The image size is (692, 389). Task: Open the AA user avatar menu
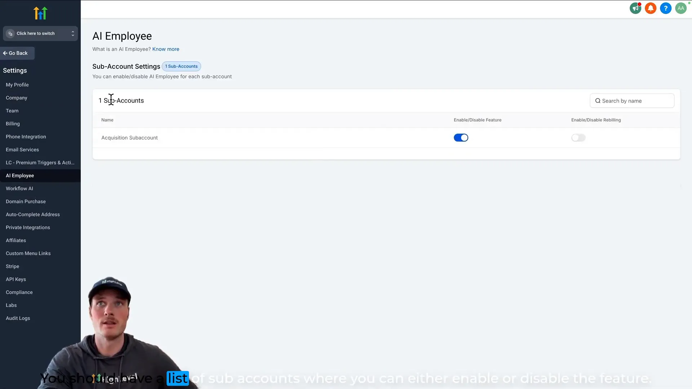(x=681, y=8)
